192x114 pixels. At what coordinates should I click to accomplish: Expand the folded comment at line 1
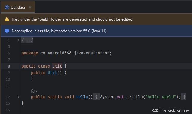pos(18,40)
